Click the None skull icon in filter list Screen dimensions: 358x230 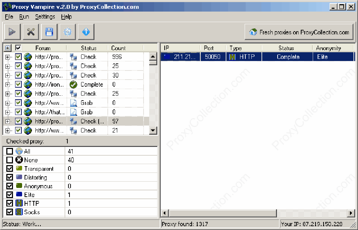click(19, 160)
